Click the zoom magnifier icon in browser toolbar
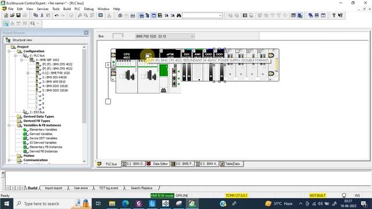372x209 pixels. coord(33,24)
